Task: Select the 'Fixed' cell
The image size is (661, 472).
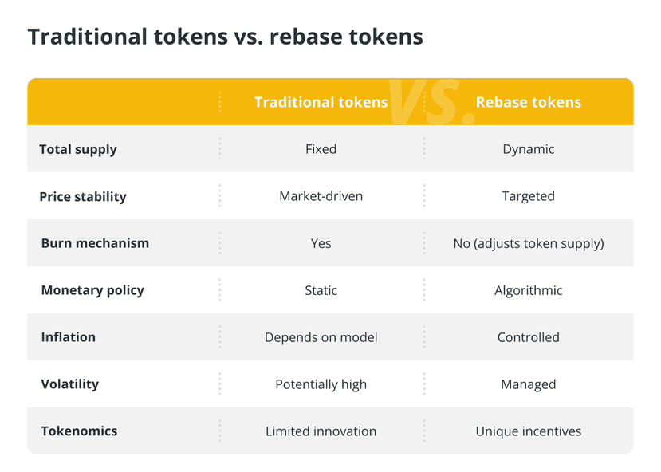Action: coord(321,149)
